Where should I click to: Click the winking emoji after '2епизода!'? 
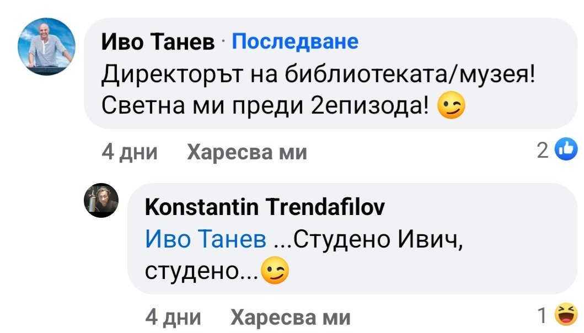(451, 108)
